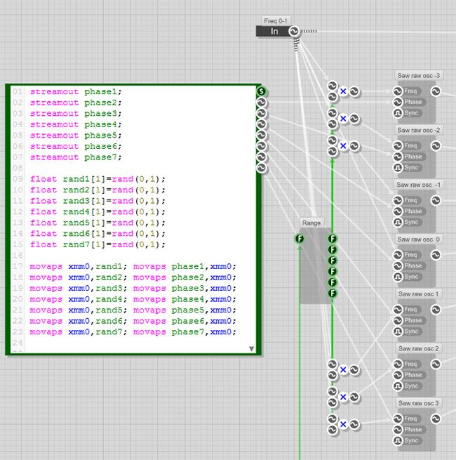Click the In module's stream output connector

pos(294,31)
